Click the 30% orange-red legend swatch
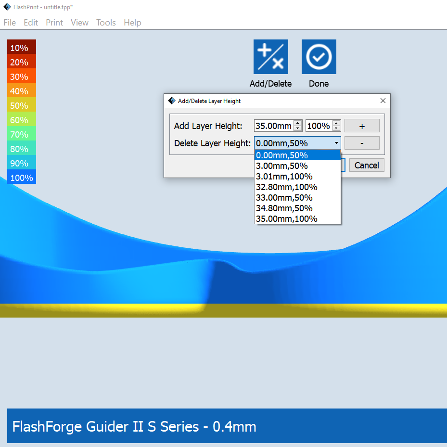This screenshot has height=447, width=447. pyautogui.click(x=21, y=76)
